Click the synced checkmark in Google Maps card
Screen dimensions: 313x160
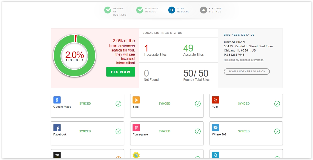[x=118, y=103]
